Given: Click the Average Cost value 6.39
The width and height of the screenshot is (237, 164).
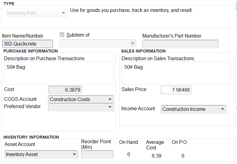Looking at the screenshot, I should click(x=156, y=156).
